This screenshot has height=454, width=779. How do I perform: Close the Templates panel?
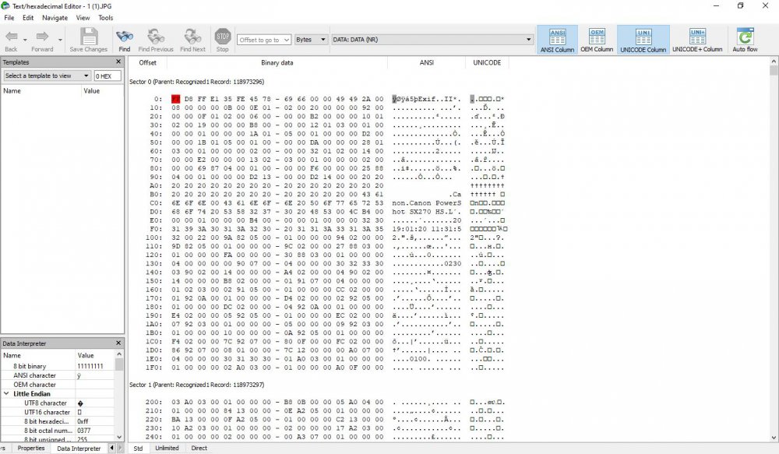[x=118, y=62]
